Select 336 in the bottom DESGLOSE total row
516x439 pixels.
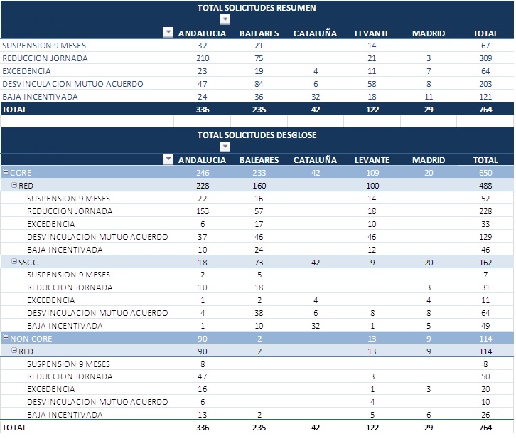click(x=203, y=428)
